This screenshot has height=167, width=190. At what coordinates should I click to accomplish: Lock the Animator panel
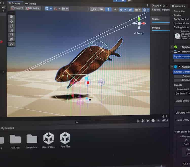point(164,6)
